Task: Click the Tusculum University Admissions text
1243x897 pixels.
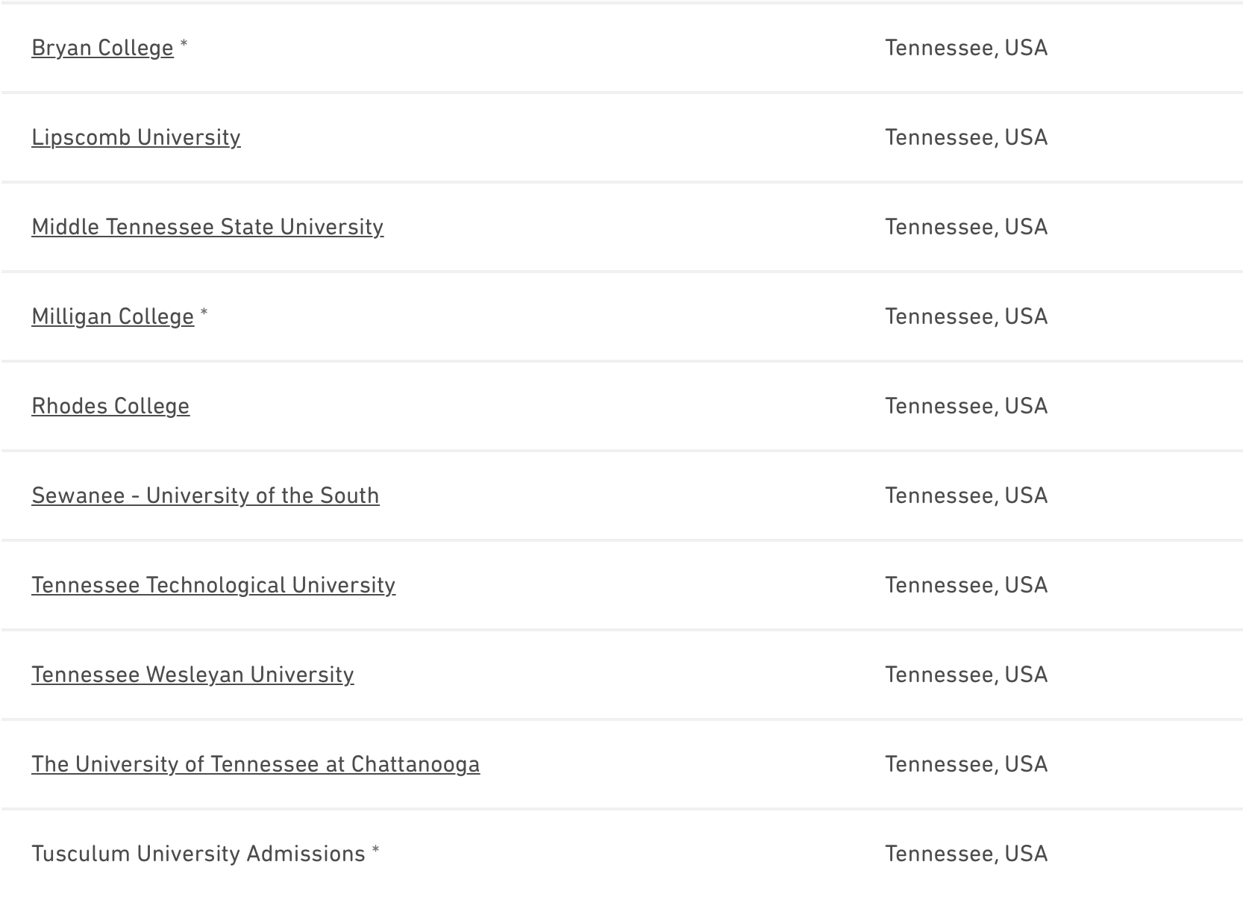Action: click(x=198, y=854)
